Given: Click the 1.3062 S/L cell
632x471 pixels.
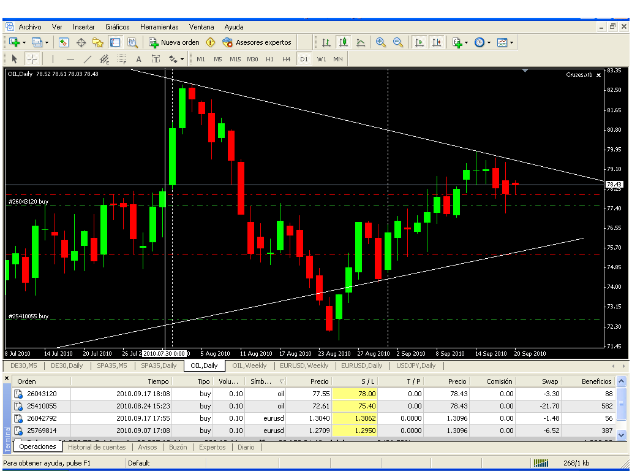Looking at the screenshot, I should pyautogui.click(x=355, y=418).
